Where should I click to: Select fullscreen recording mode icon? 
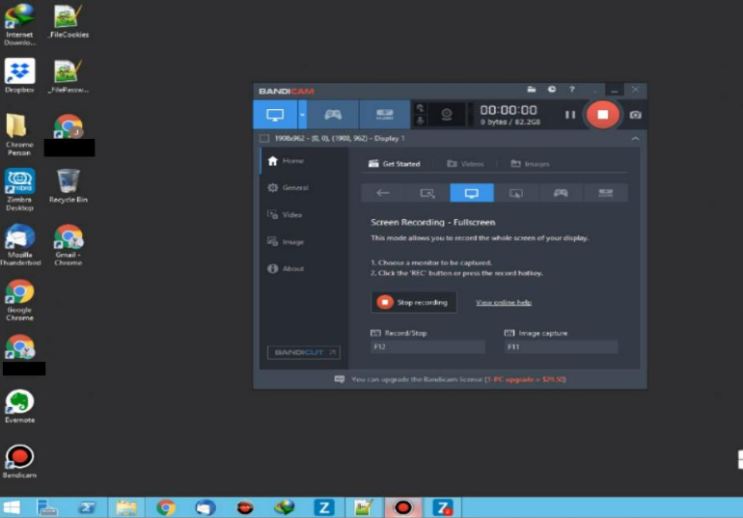click(x=472, y=193)
